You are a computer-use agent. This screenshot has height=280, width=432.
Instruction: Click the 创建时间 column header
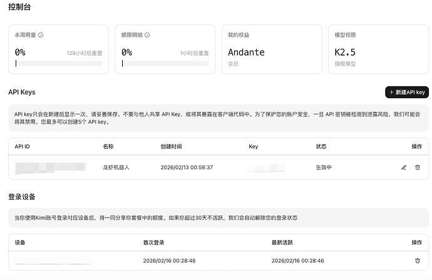(172, 146)
